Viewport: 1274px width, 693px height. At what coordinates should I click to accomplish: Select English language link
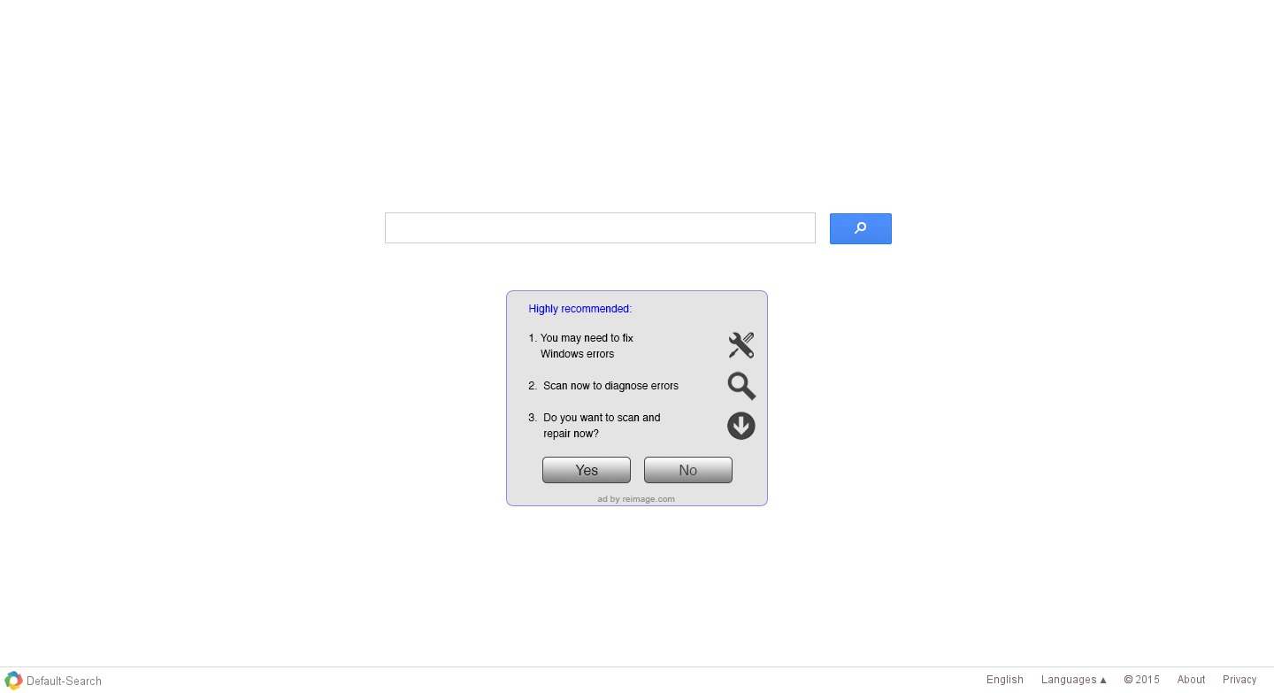click(1005, 680)
